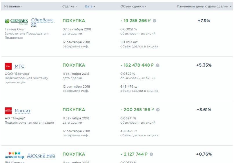The height and width of the screenshot is (163, 234).
Task: Click the +5.35% price change
Action: pos(204,65)
